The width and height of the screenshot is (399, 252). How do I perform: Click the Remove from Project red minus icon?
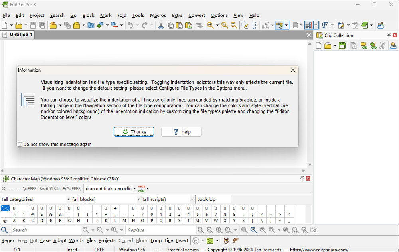(115, 25)
